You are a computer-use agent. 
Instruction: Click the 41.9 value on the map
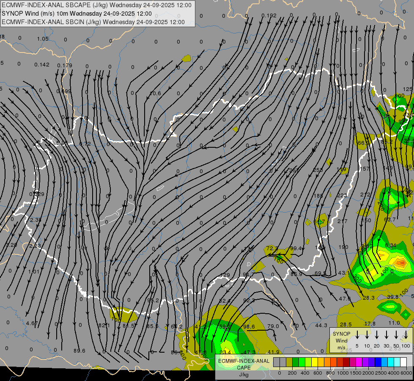273,352
